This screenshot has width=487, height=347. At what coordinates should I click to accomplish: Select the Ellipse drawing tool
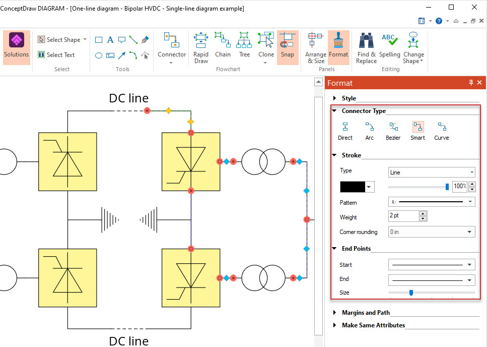pyautogui.click(x=99, y=55)
